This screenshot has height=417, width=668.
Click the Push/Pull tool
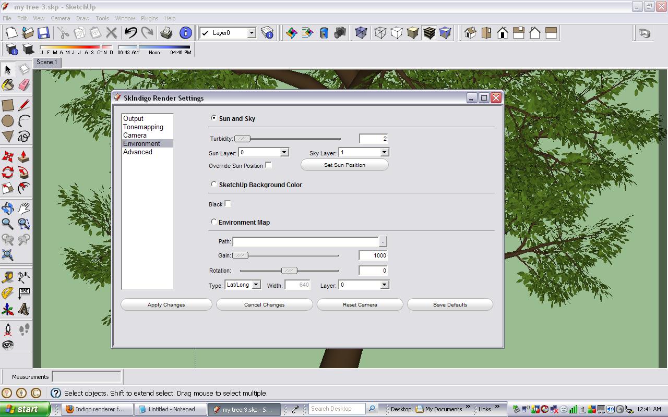click(23, 157)
